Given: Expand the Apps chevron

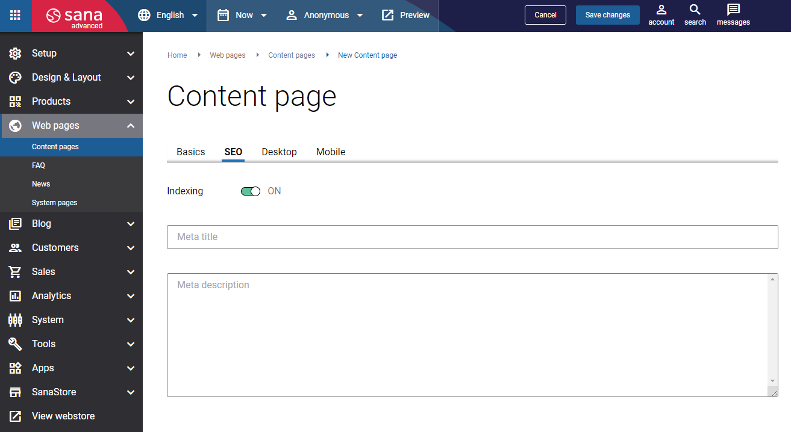Looking at the screenshot, I should point(131,368).
